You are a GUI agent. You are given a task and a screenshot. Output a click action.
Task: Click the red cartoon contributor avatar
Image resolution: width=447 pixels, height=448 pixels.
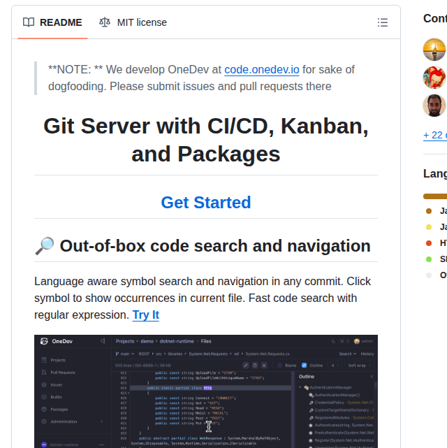tap(434, 78)
